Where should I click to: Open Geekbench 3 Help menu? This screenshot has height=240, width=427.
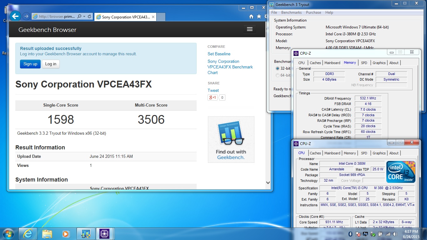coord(329,12)
